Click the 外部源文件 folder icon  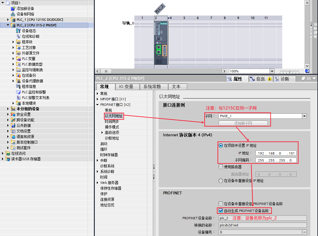click(18, 53)
